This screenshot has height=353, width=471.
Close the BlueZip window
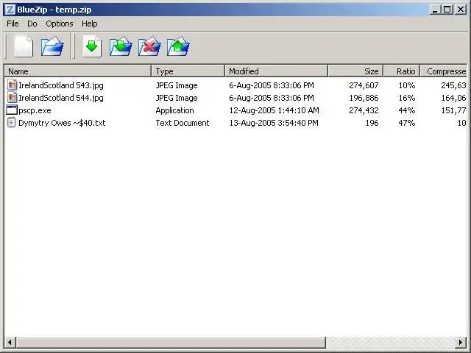click(x=461, y=10)
